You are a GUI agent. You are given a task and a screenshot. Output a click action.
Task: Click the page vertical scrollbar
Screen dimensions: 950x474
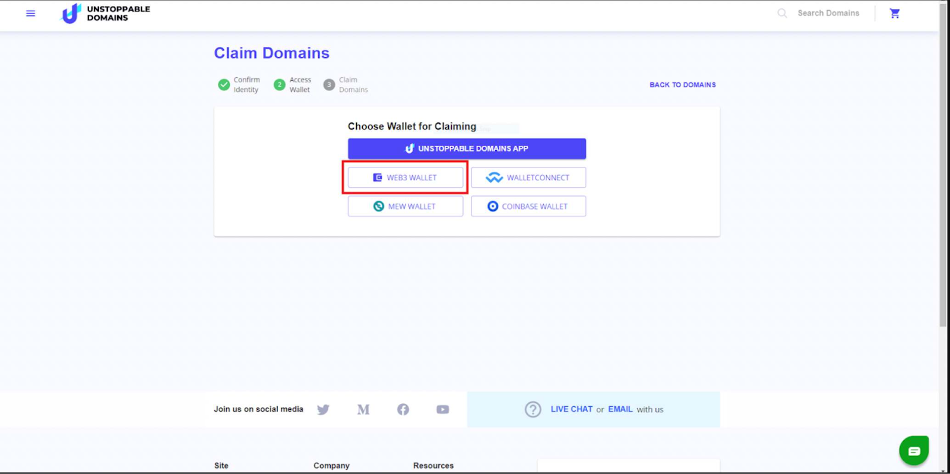tap(943, 166)
